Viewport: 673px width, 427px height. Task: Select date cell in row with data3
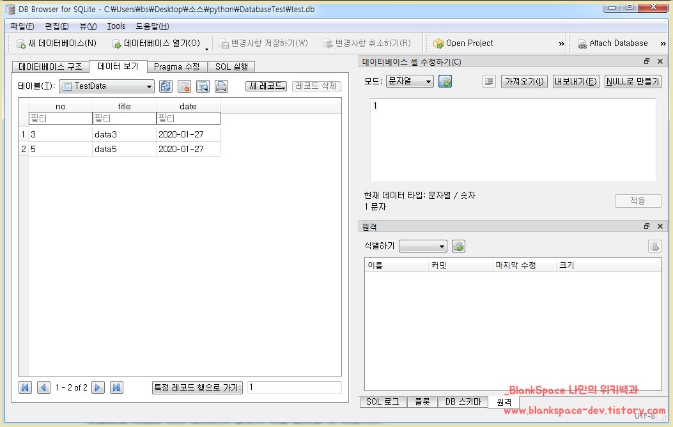point(189,134)
